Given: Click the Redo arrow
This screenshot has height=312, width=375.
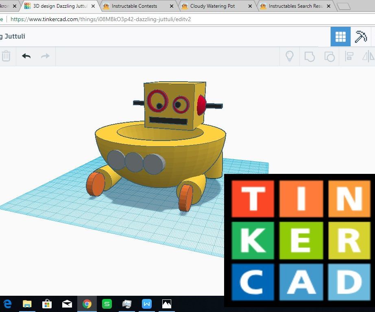Looking at the screenshot, I should [45, 56].
